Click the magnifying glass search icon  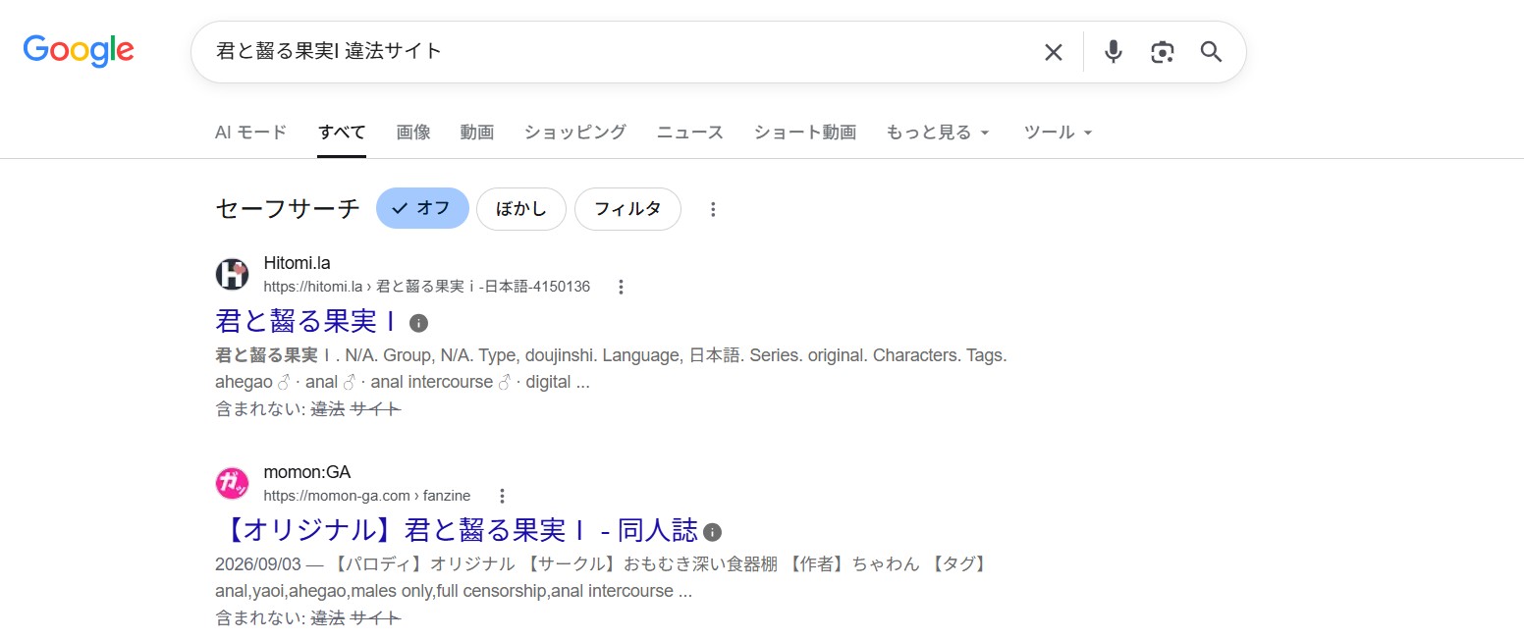coord(1212,52)
